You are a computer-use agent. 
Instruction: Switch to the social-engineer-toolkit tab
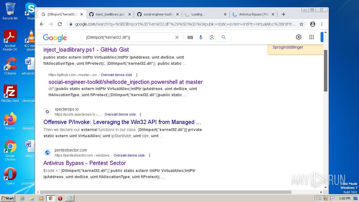tap(158, 14)
